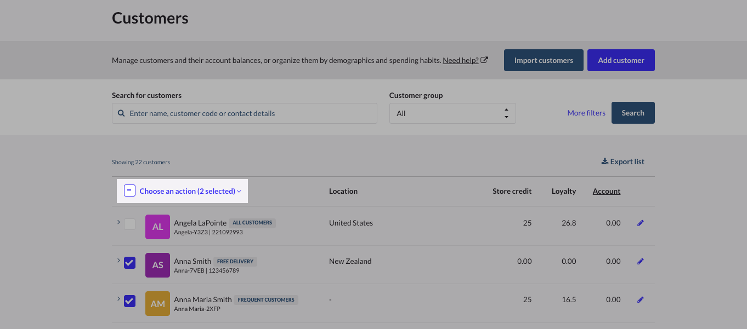The image size is (747, 329).
Task: Click the edit pencil for Anna Maria Smith
Action: [x=640, y=300]
